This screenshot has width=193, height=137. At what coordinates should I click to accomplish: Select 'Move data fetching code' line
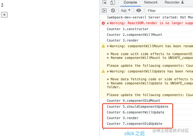click(150, 79)
